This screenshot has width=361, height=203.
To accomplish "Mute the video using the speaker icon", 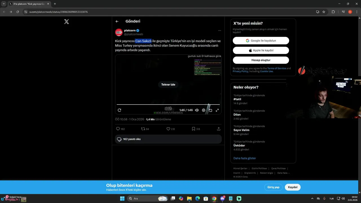I will [197, 110].
